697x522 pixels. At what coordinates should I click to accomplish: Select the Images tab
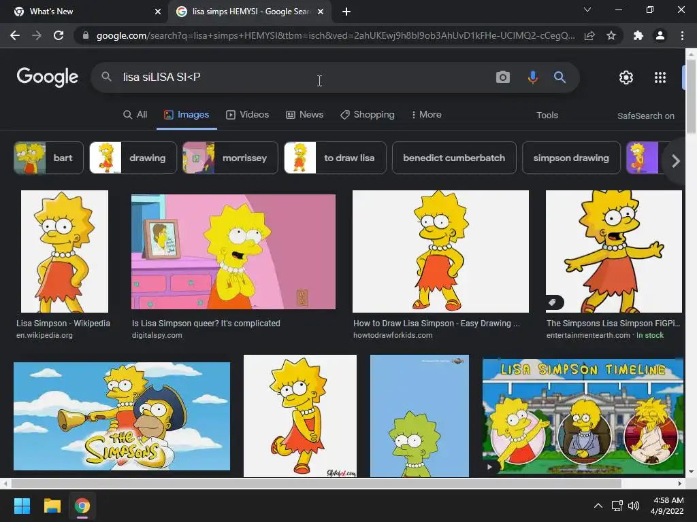point(187,114)
